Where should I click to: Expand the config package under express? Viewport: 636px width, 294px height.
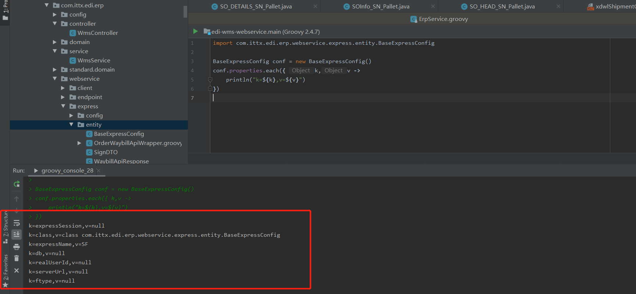click(71, 116)
